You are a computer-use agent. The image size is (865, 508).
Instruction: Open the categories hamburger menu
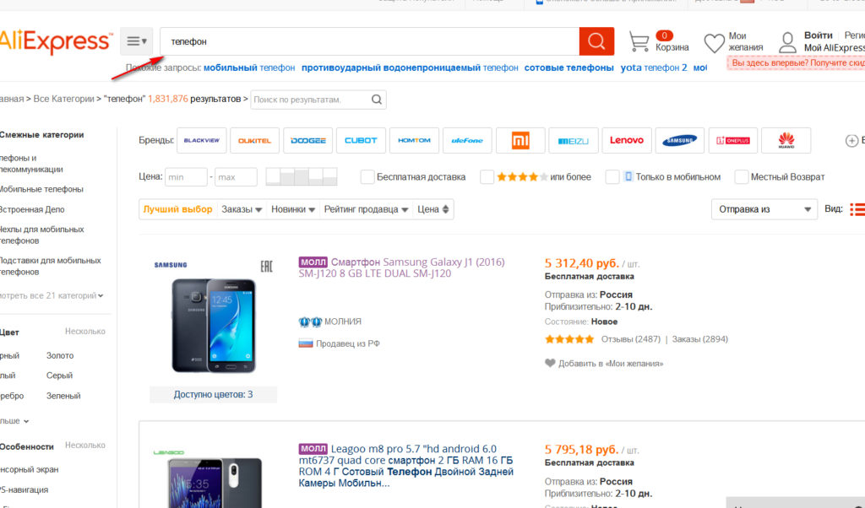[x=136, y=41]
